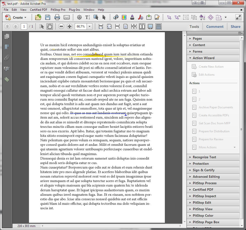
Task: Click the Open file folder icon
Action: [x=38, y=17]
